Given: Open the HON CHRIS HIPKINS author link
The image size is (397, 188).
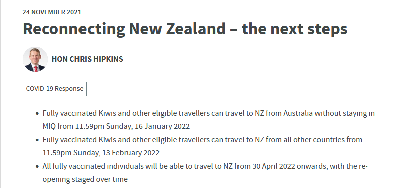Looking at the screenshot, I should point(88,59).
